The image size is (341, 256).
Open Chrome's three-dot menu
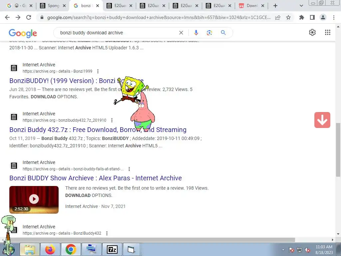334,17
